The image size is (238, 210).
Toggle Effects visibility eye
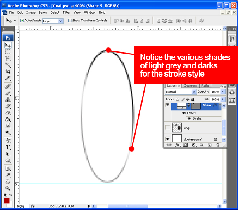tap(184, 113)
